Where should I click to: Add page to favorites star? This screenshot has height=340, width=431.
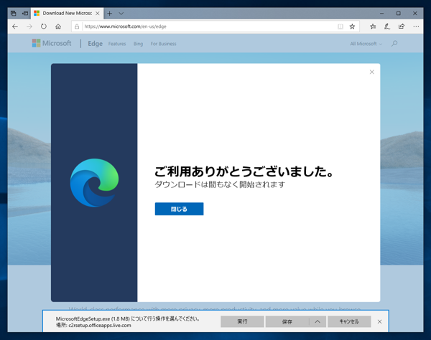(x=352, y=27)
